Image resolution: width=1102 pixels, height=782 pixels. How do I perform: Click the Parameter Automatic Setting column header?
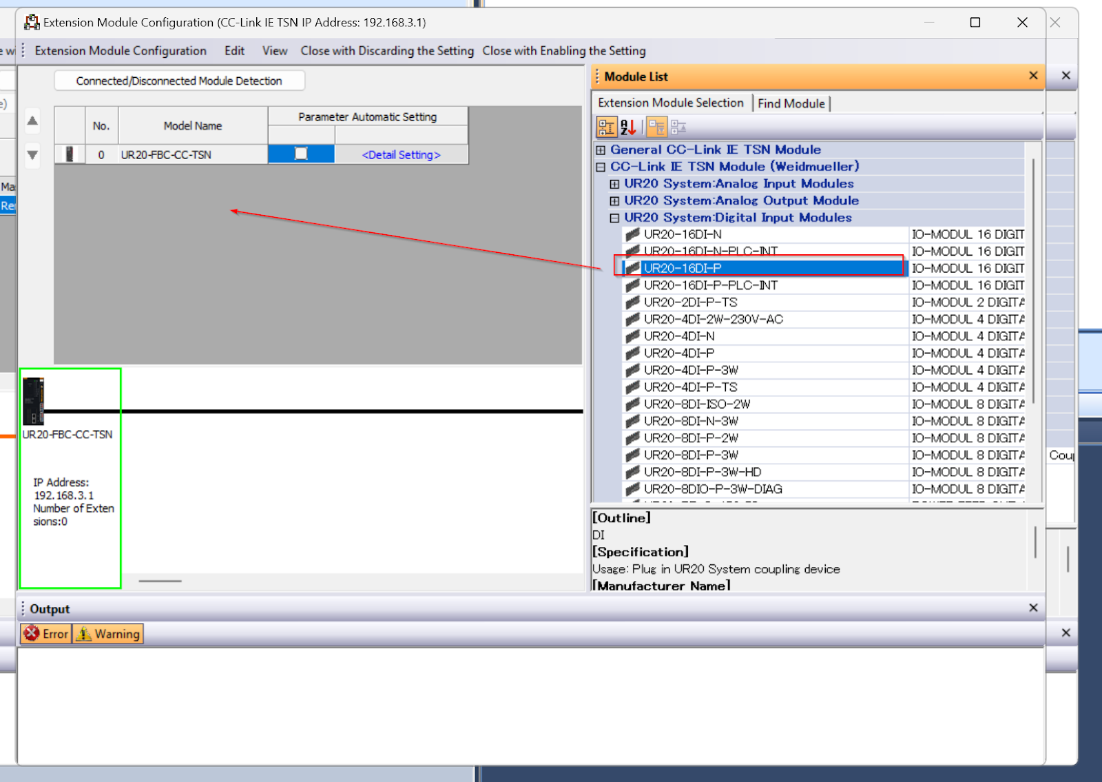[368, 117]
